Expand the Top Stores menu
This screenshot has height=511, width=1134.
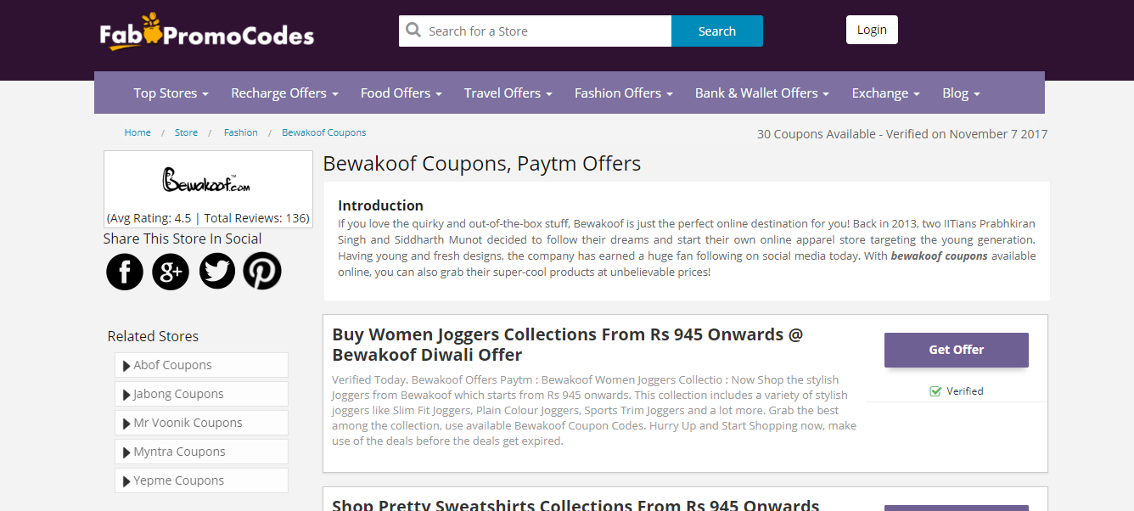coord(171,93)
